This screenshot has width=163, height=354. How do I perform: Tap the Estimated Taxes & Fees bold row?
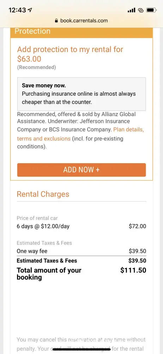click(81, 261)
